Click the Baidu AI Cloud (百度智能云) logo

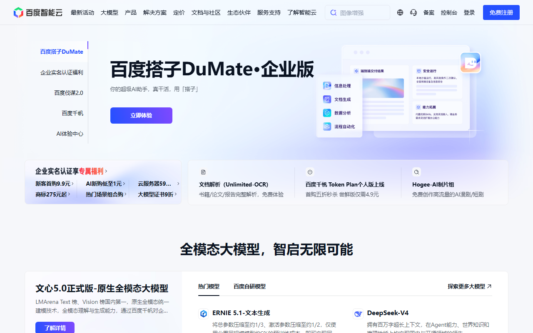click(x=38, y=12)
